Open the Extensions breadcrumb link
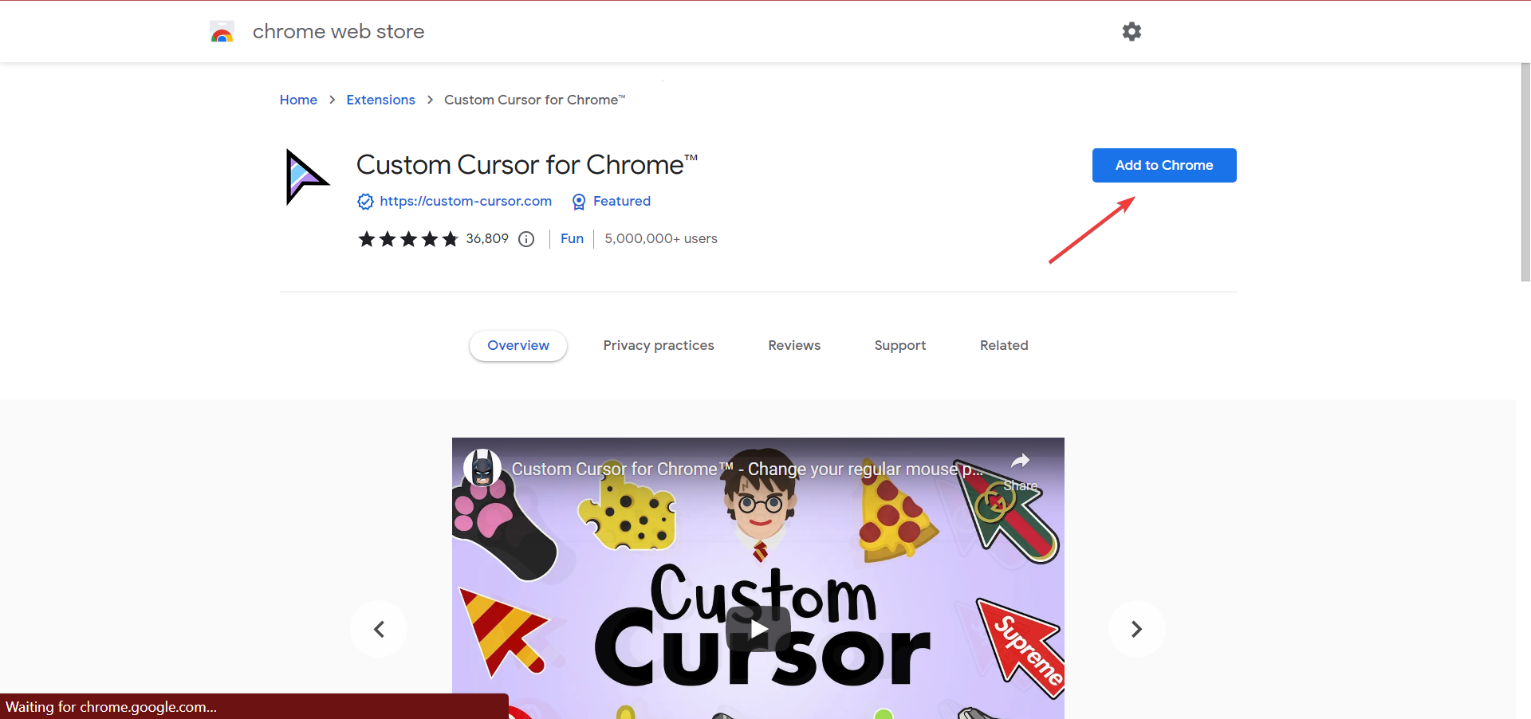The width and height of the screenshot is (1531, 719). (x=380, y=100)
